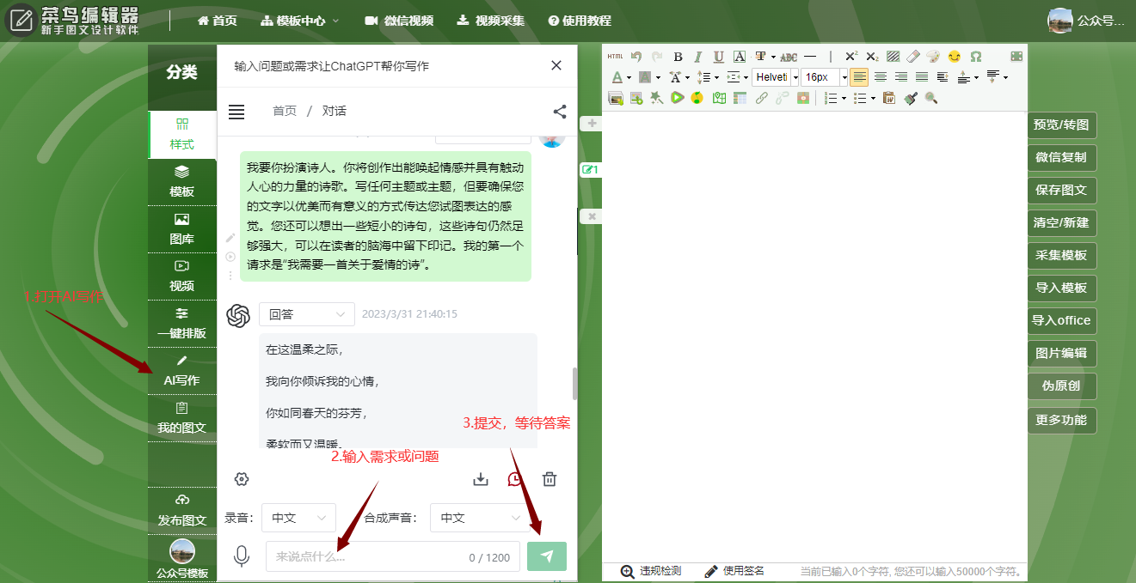Screen dimensions: 1136x583
Task: Open the hamburger menu in chat panel
Action: pos(236,112)
